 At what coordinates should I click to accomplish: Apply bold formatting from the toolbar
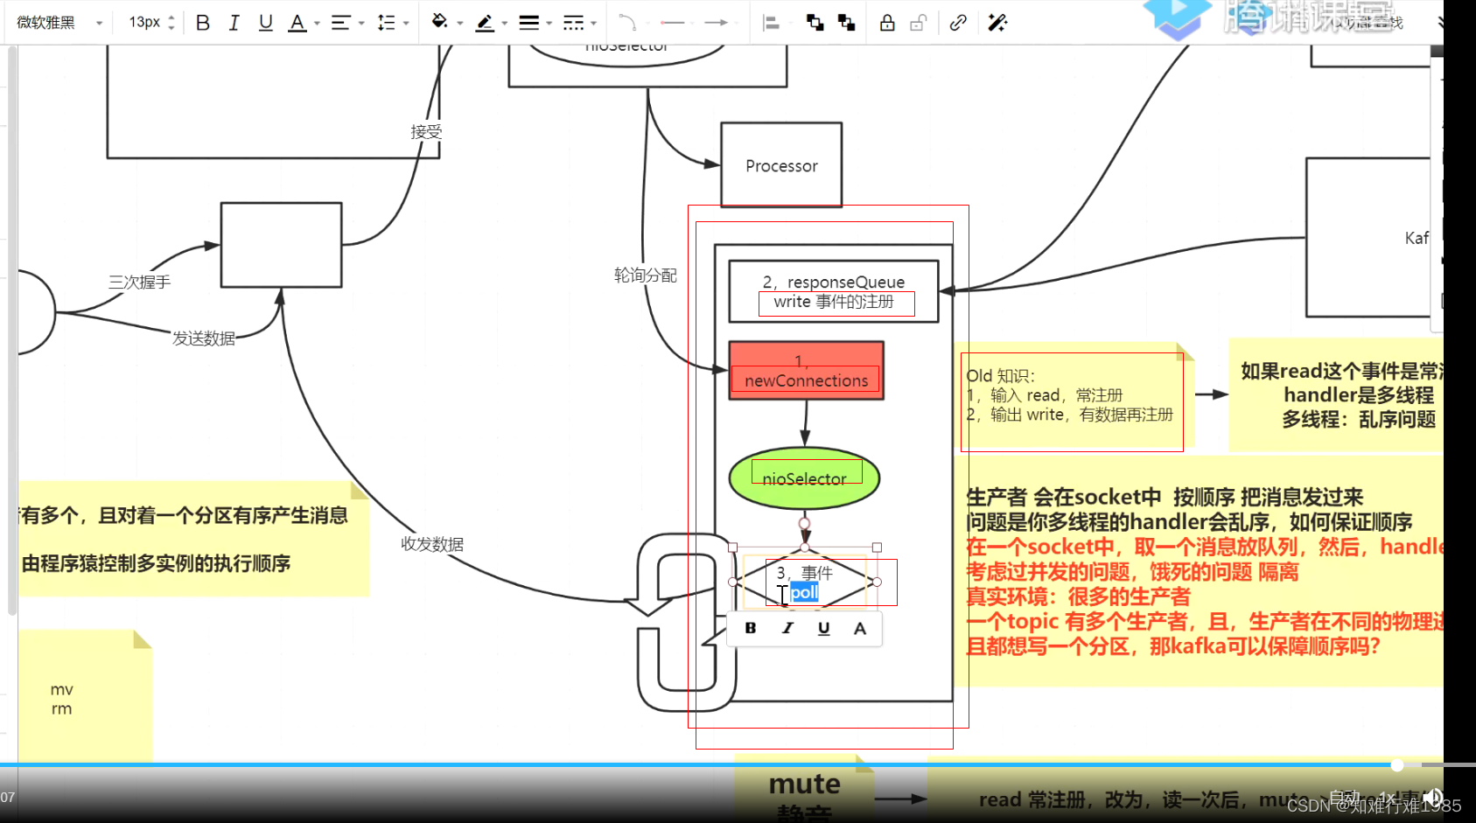(203, 23)
